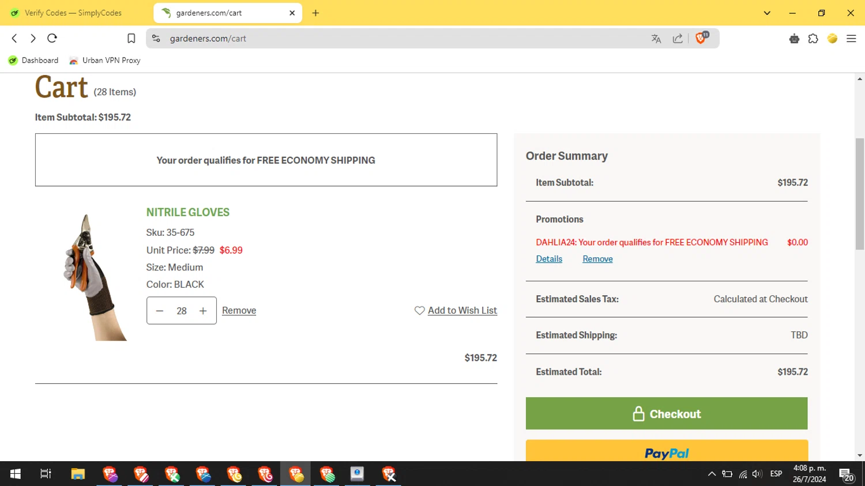Open the Dashboard bookmark

tap(33, 60)
